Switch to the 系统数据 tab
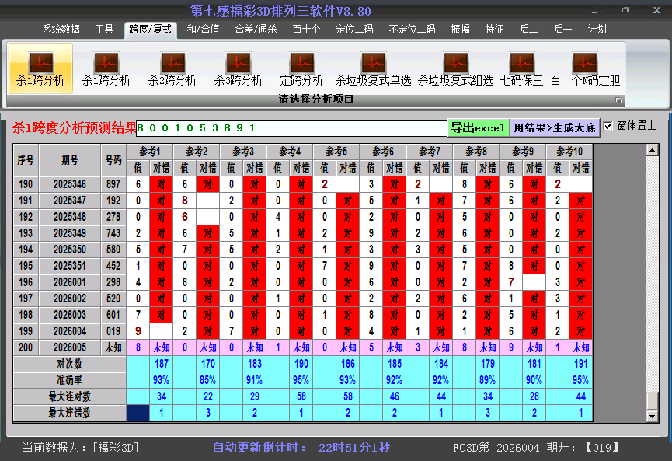Screen dimensions: 672x461 tap(61, 30)
